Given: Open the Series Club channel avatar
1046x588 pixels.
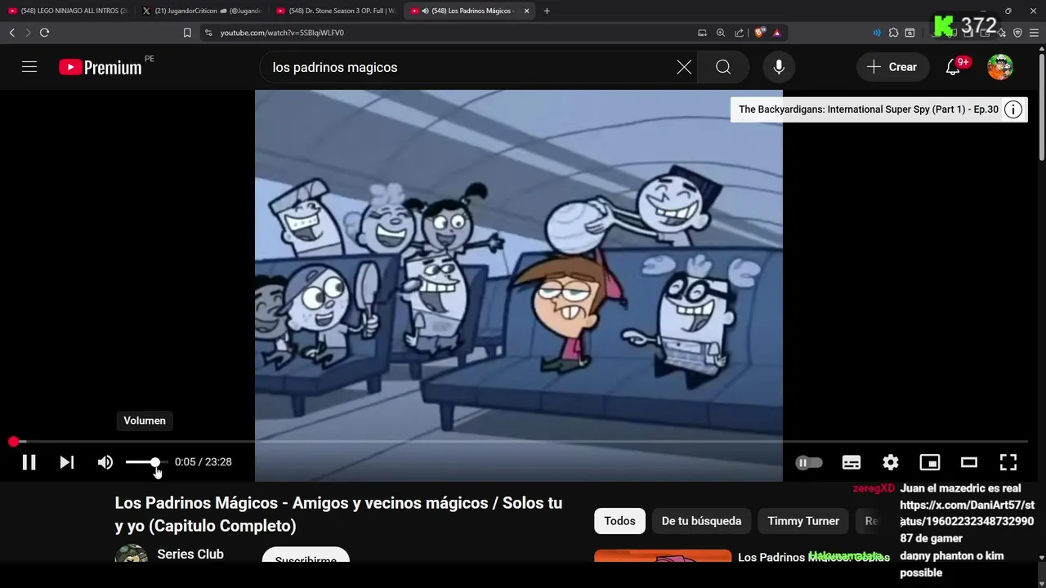Looking at the screenshot, I should 131,555.
